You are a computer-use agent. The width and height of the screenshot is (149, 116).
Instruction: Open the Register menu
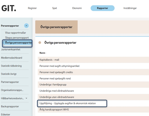pos(32,8)
